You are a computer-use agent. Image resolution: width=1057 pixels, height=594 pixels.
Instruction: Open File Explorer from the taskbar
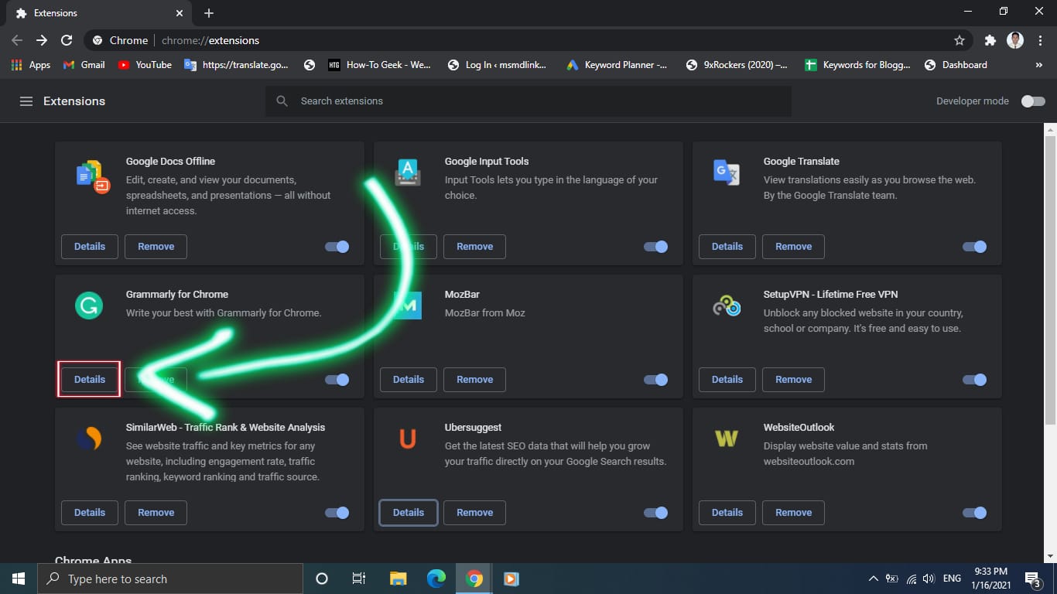click(399, 579)
